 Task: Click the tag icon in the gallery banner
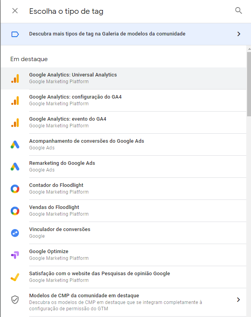[15, 34]
